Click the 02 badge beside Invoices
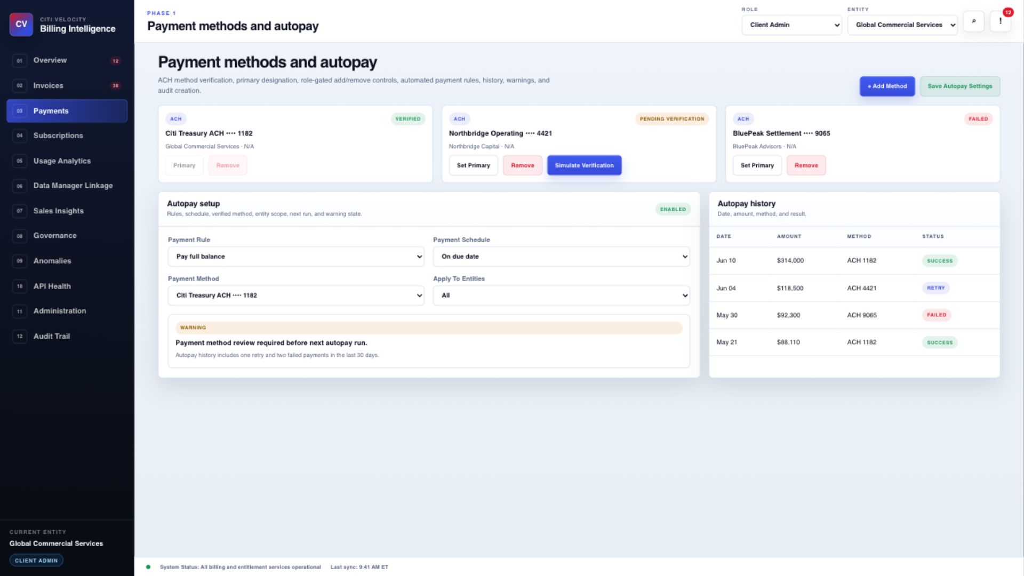Viewport: 1024px width, 576px height. tap(20, 86)
